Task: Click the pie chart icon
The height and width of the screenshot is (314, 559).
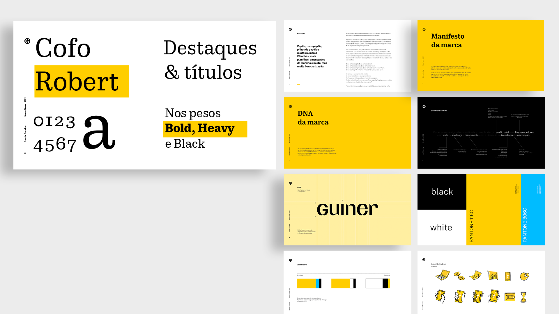Action: [x=524, y=276]
